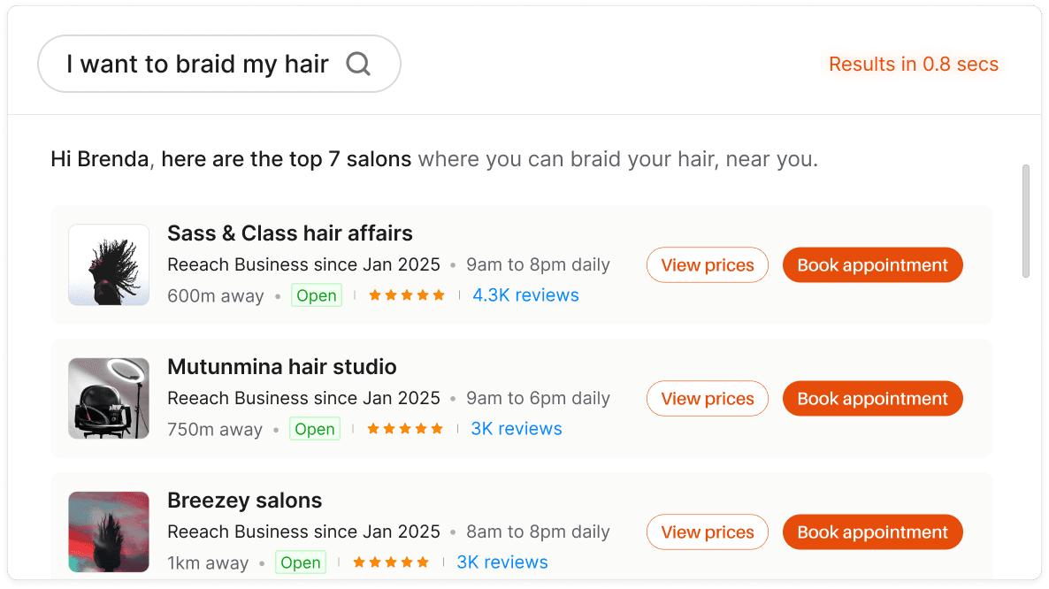Open the 3K reviews for Mutunmina hair studio

(x=517, y=428)
